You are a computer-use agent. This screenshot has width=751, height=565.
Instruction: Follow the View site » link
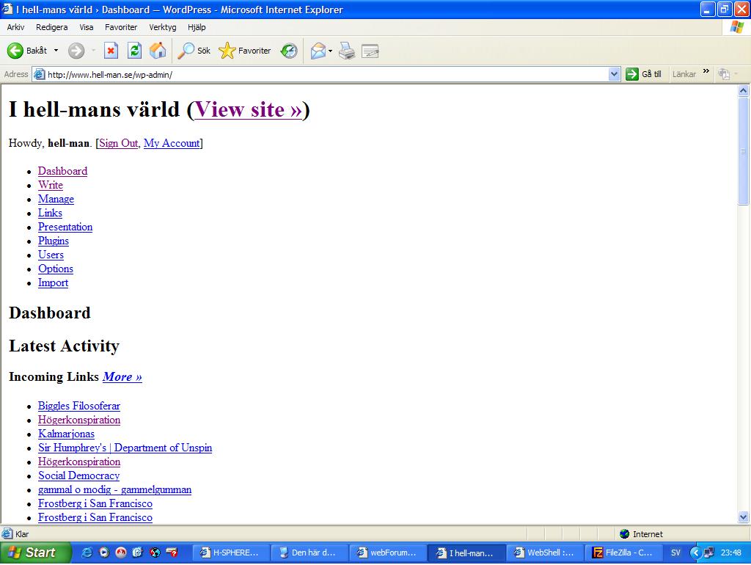pyautogui.click(x=248, y=110)
